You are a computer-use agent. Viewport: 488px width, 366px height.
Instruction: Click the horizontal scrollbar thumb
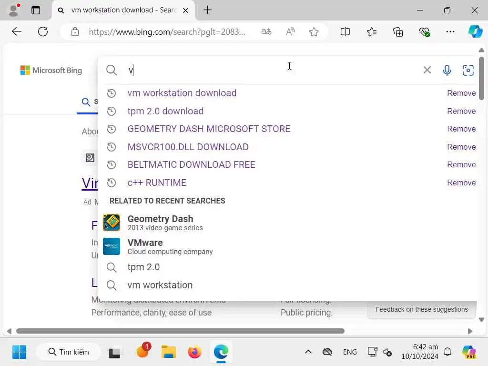click(180, 331)
